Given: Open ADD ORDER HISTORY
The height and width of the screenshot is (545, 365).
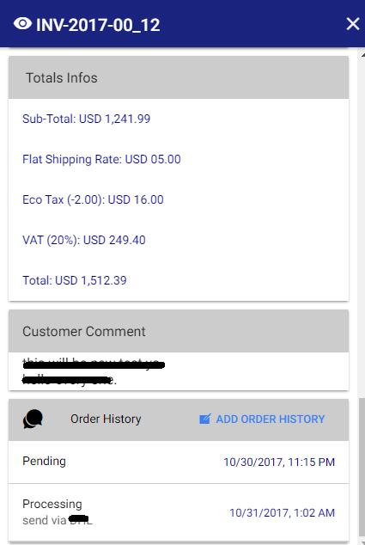Looking at the screenshot, I should [x=262, y=419].
